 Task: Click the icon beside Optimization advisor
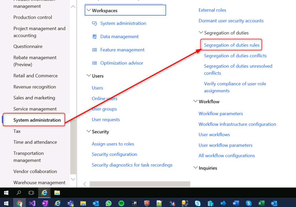coord(94,63)
